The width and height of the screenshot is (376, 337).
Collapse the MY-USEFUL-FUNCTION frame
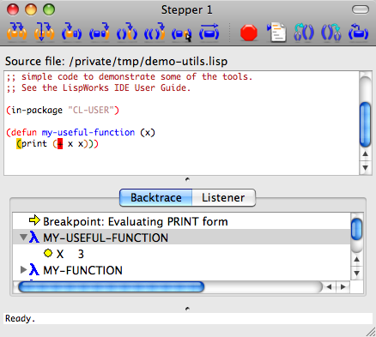click(23, 238)
